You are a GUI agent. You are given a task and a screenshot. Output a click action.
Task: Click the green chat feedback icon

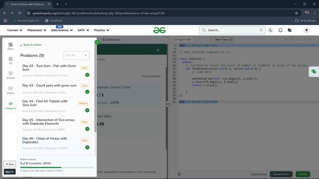pyautogui.click(x=314, y=72)
